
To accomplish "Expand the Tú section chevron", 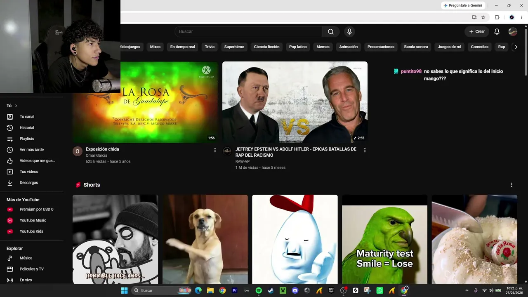I will pos(16,106).
